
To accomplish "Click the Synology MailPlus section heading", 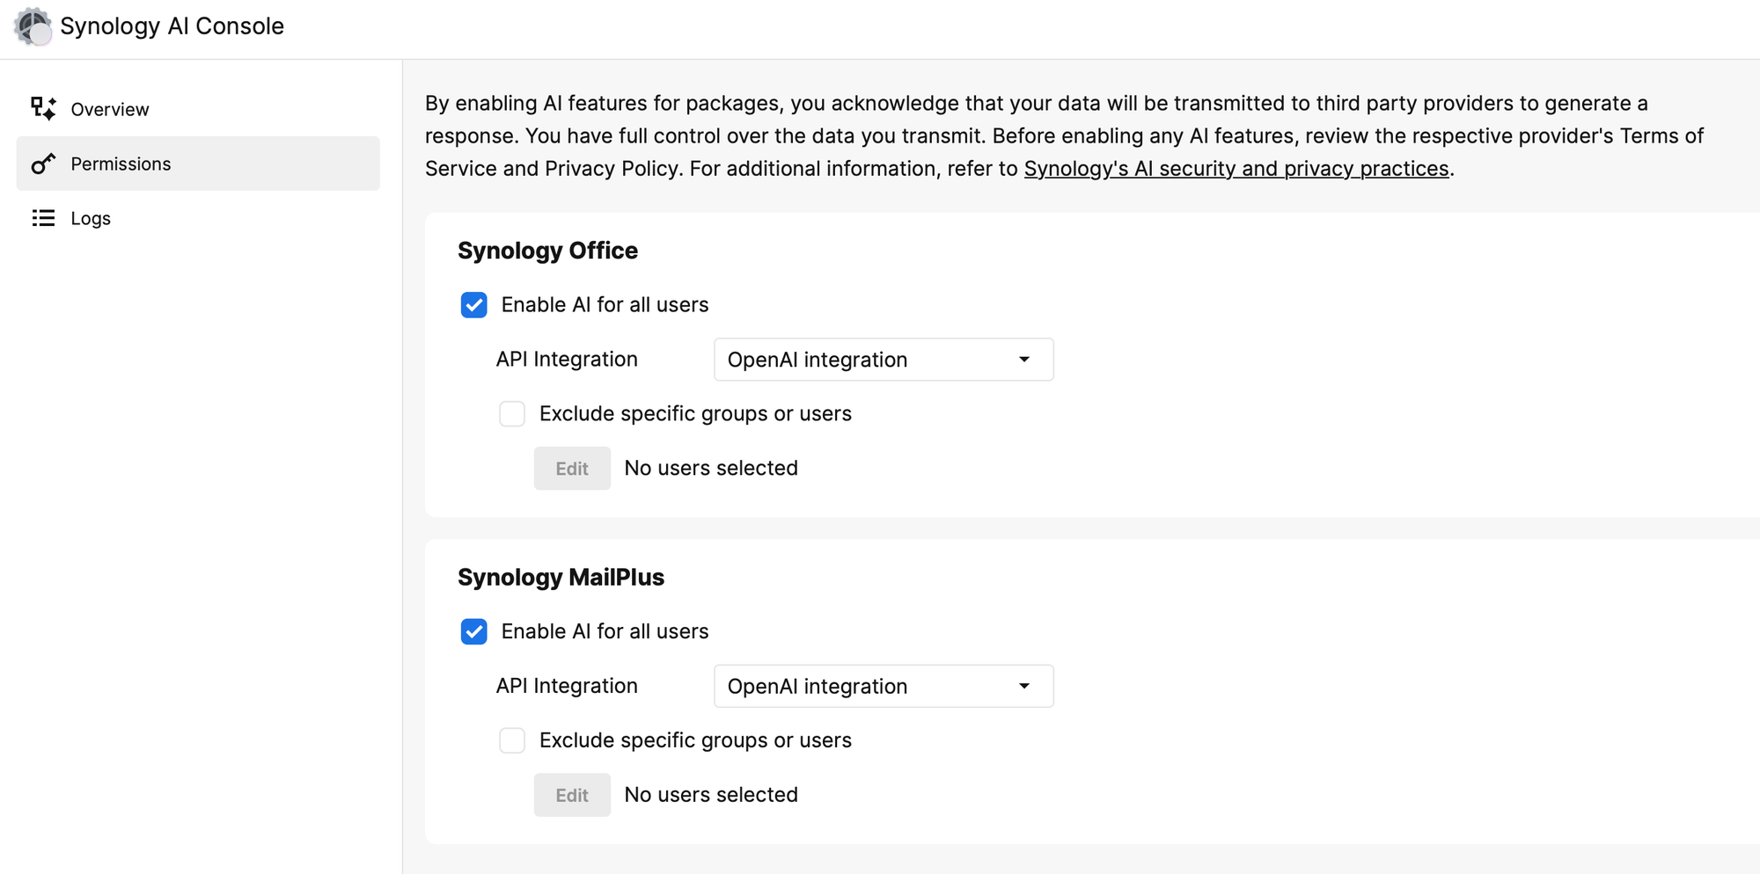I will pos(561,578).
